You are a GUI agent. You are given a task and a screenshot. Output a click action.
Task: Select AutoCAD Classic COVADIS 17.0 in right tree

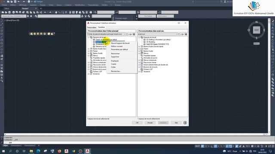coord(158,44)
